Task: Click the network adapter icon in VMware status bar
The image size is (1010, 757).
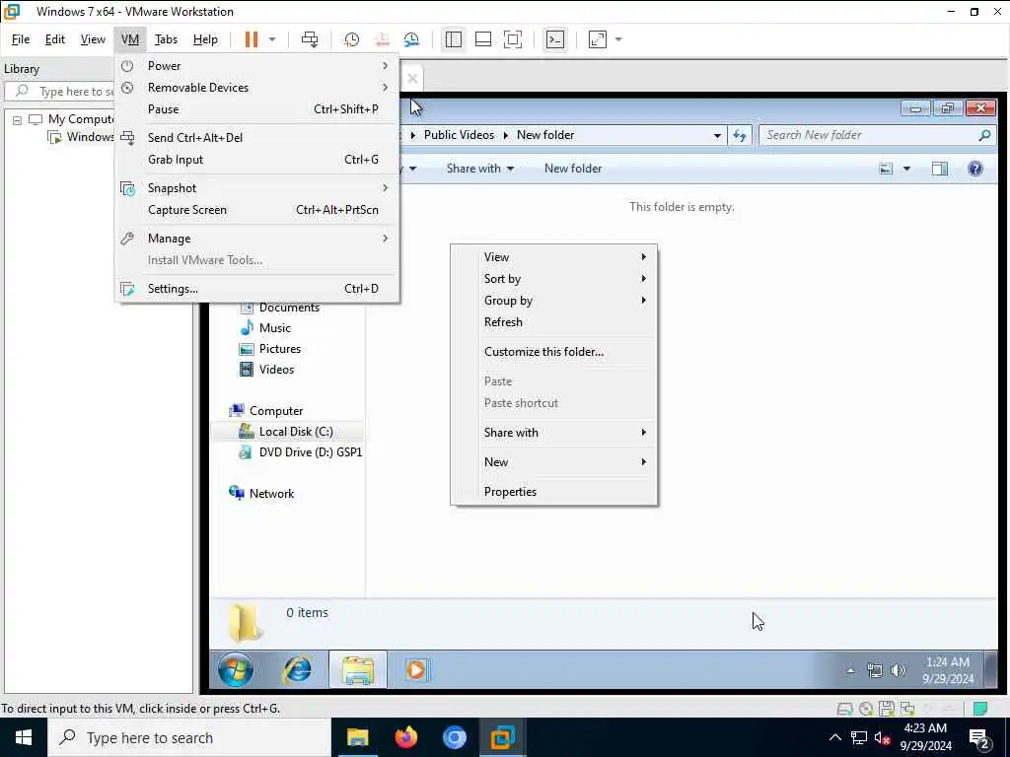Action: (x=907, y=709)
